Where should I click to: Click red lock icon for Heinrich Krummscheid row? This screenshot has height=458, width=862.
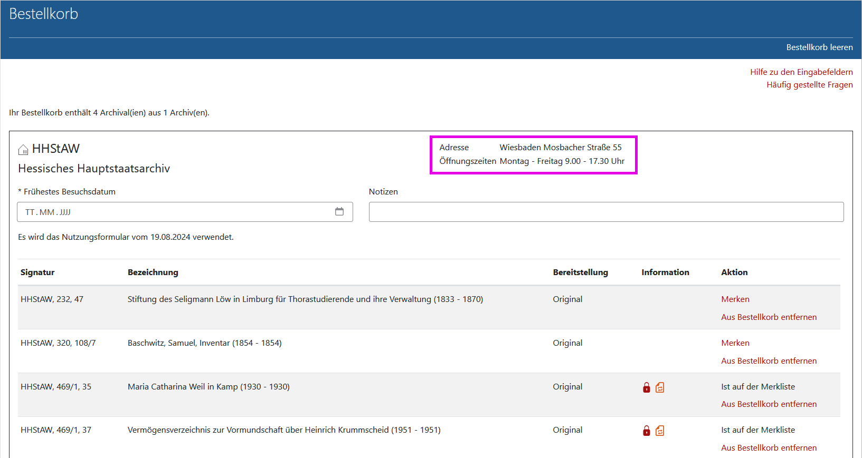click(x=647, y=431)
